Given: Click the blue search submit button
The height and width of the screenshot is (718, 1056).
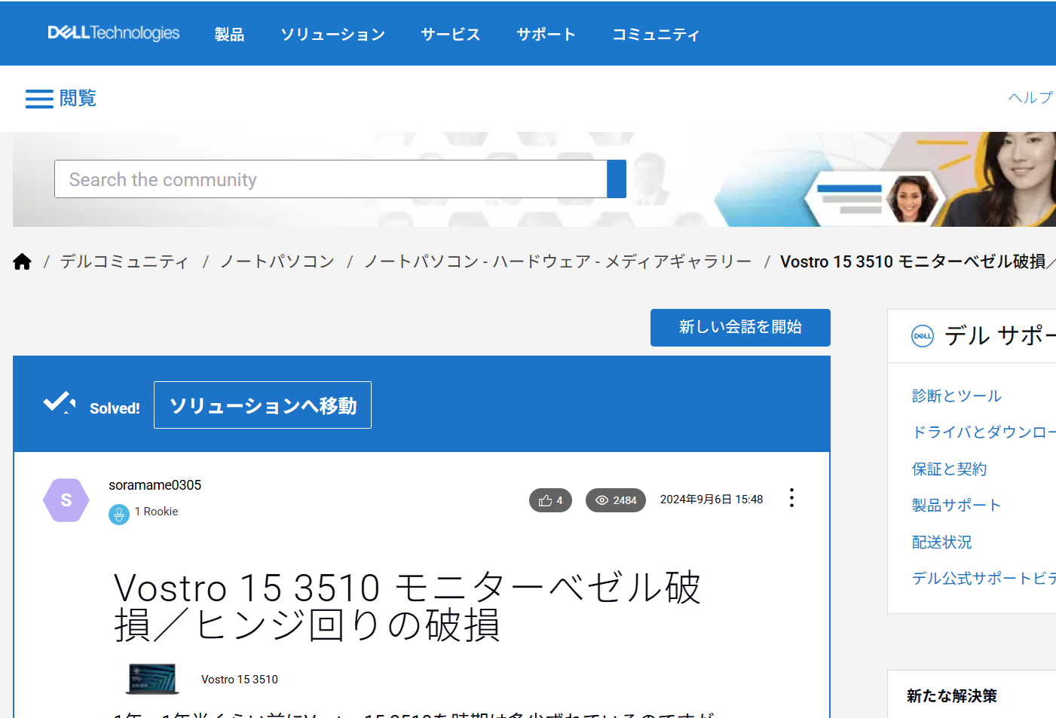Looking at the screenshot, I should tap(616, 179).
